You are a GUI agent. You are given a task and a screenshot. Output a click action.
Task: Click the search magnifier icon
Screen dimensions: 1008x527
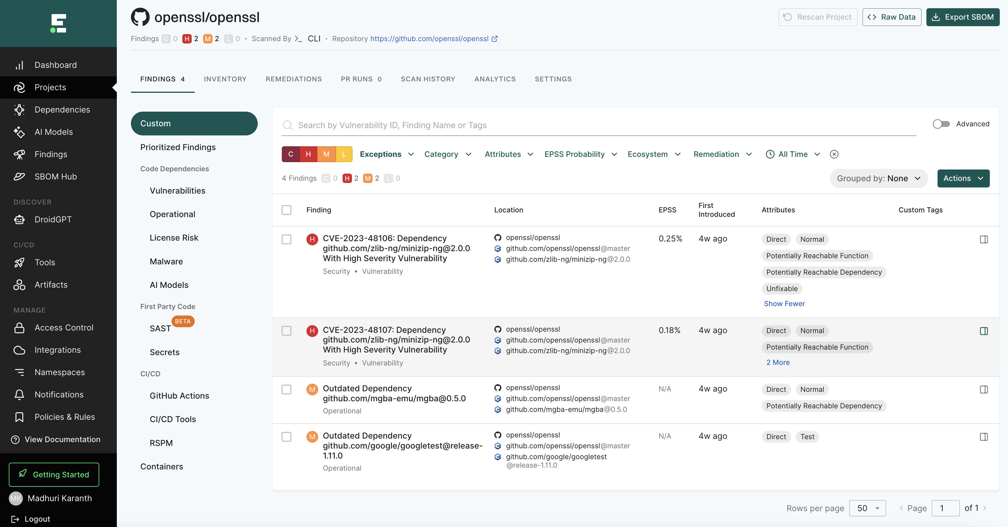[288, 125]
